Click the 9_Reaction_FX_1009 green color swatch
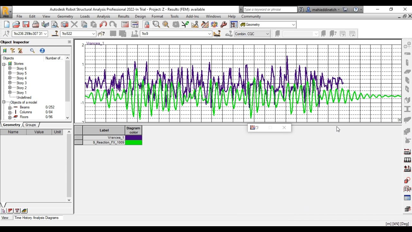Image resolution: width=412 pixels, height=232 pixels. [x=134, y=142]
